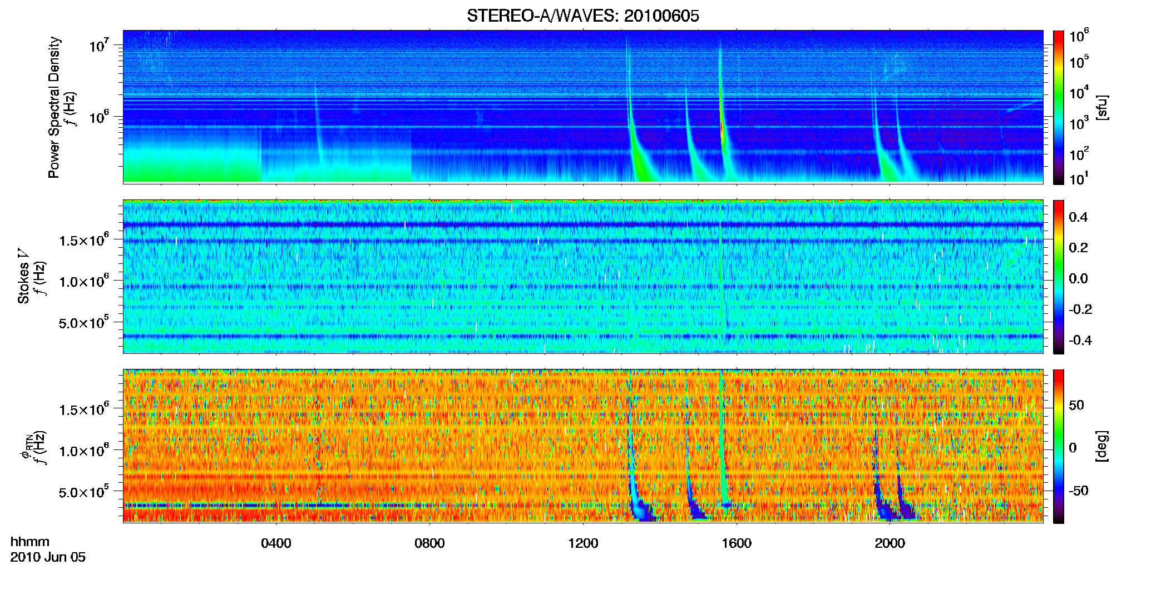The width and height of the screenshot is (1166, 600).
Task: Select the [deg] unit label
Action: tap(1102, 446)
